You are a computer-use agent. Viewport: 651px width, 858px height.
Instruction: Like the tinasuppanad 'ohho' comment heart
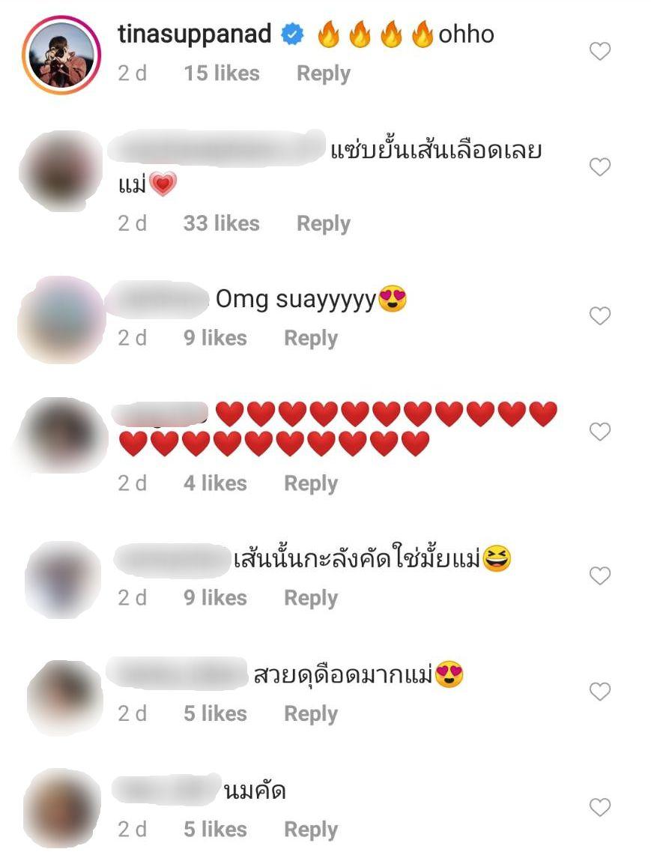coord(599,52)
